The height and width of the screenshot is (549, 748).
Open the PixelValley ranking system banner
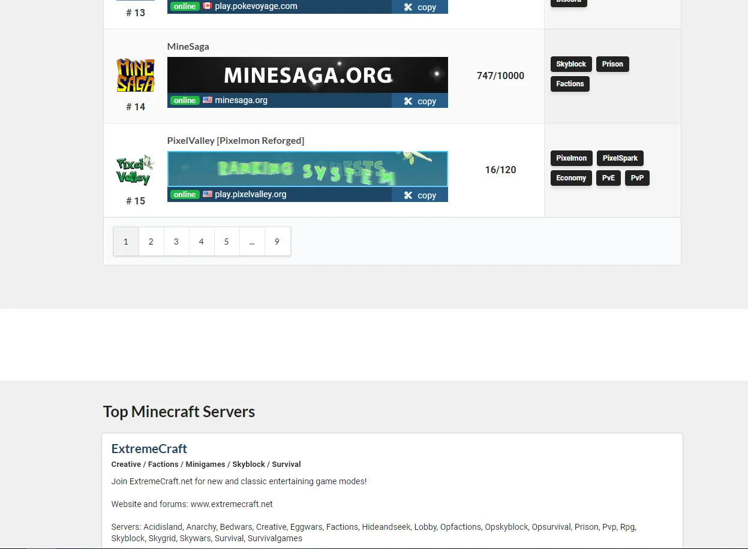tap(308, 169)
